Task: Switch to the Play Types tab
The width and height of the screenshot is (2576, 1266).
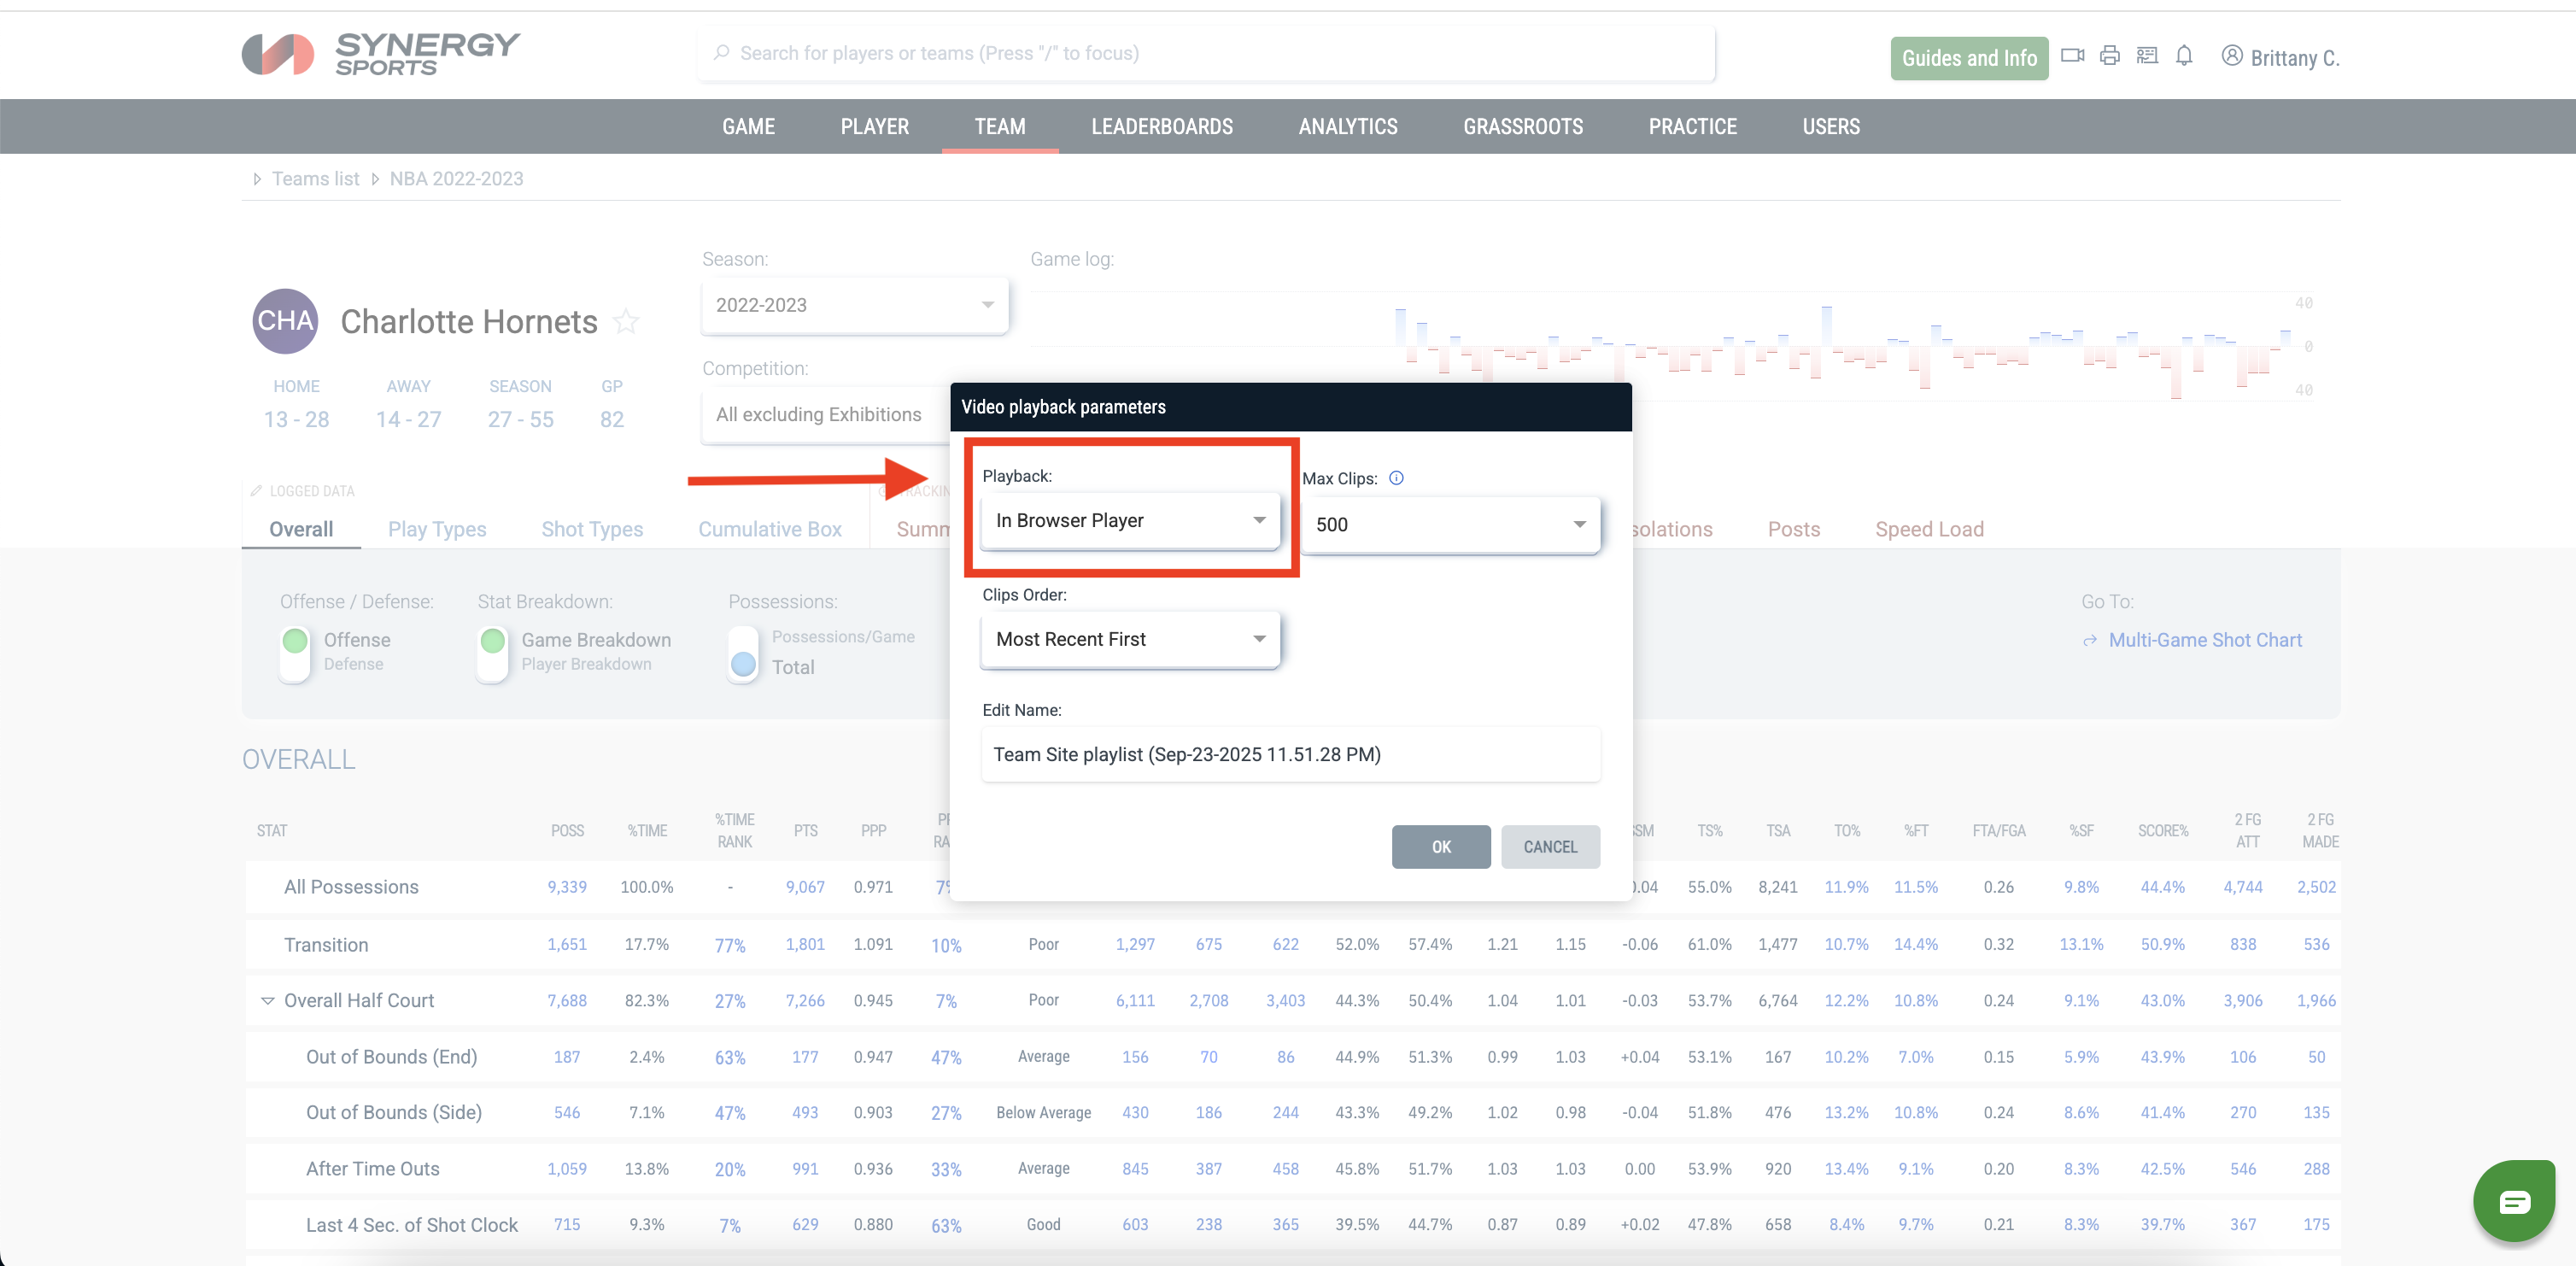Action: point(437,529)
